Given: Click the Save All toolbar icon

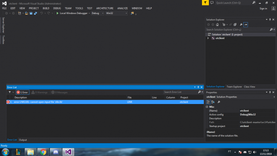Looking at the screenshot, I should point(35,13).
